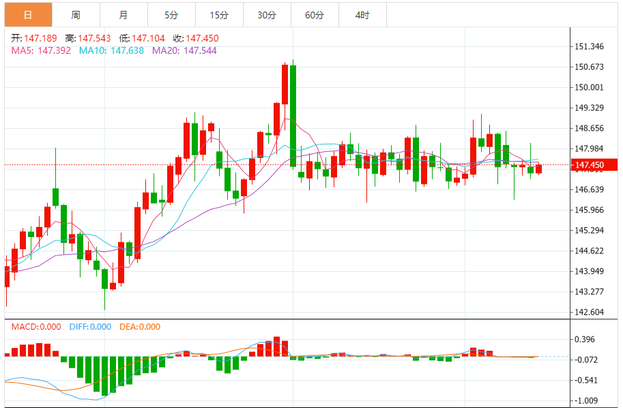Click the 148.656 price axis label
Screen dimensions: 623x408
pyautogui.click(x=590, y=129)
